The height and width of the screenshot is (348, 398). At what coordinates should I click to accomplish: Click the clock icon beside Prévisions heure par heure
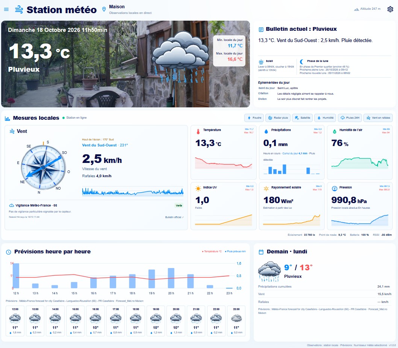click(x=9, y=252)
